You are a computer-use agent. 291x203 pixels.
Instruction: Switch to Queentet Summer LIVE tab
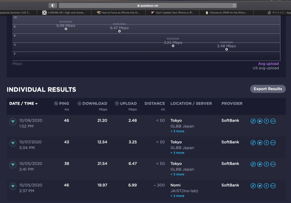coord(18,13)
